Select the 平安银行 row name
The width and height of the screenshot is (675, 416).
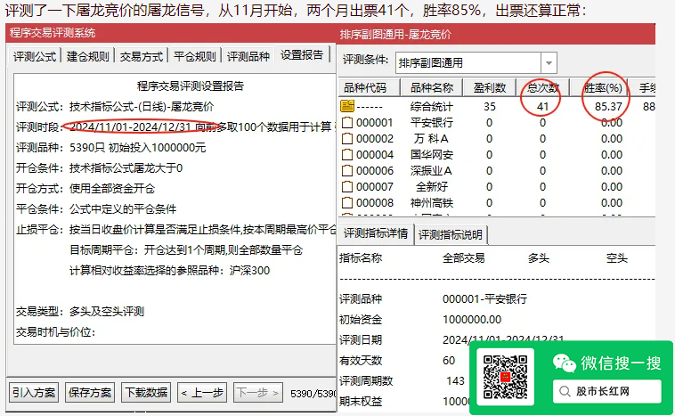click(432, 123)
